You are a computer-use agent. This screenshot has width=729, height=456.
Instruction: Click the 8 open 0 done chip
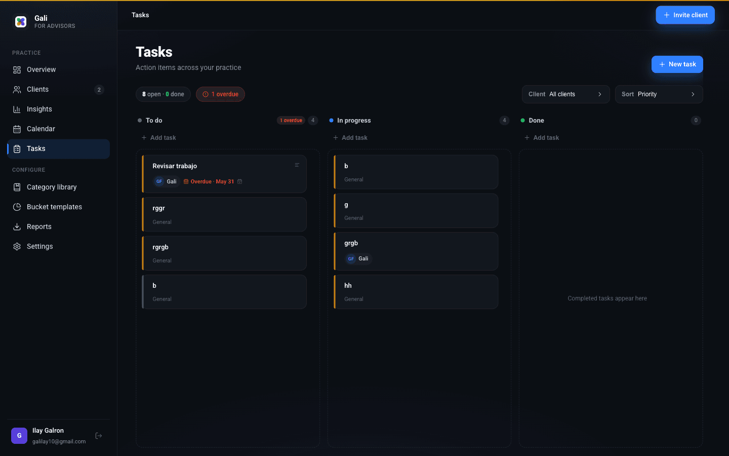coord(163,94)
